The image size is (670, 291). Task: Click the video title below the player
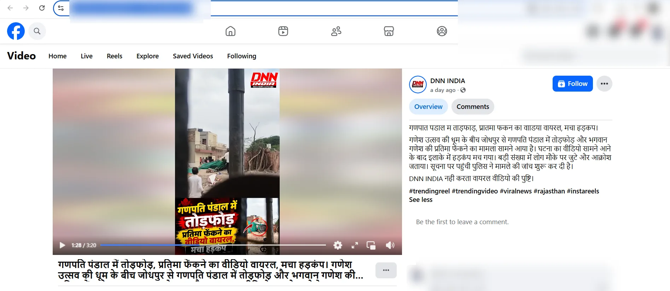(210, 270)
